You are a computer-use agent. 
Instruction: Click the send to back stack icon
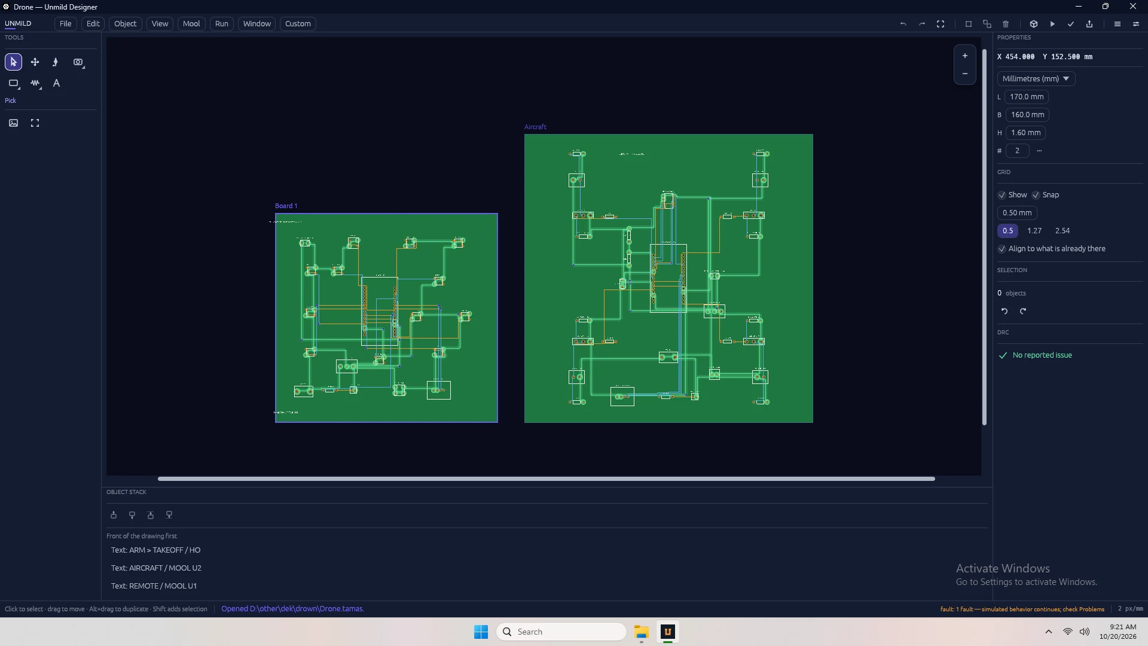pos(169,515)
